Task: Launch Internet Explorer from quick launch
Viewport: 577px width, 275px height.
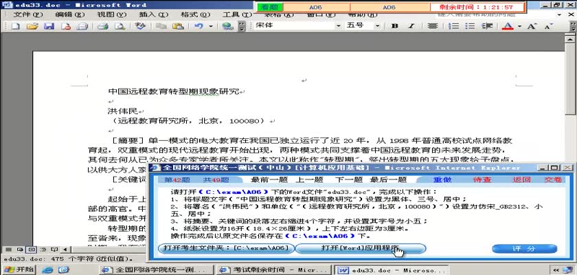Action: [x=47, y=270]
